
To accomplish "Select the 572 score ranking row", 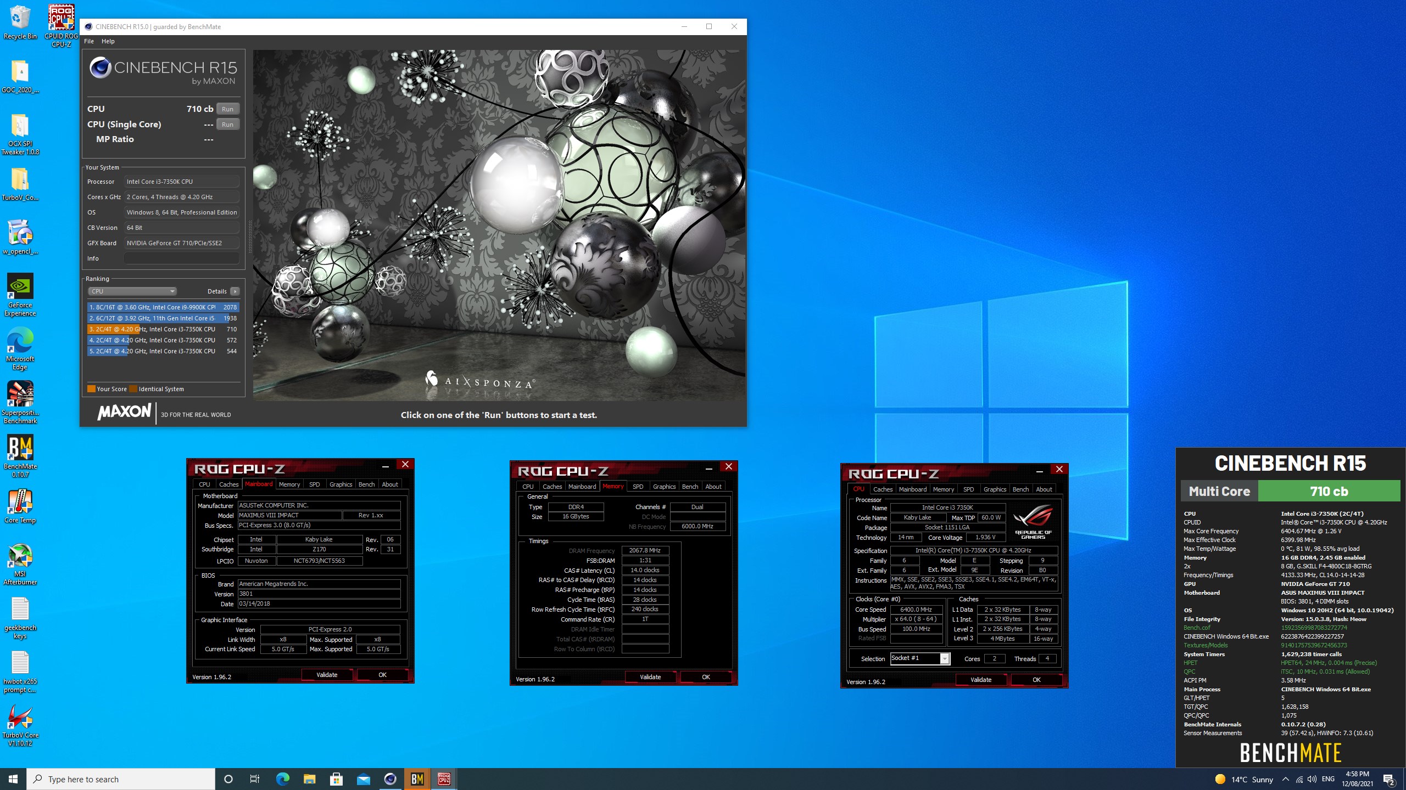I will click(163, 340).
